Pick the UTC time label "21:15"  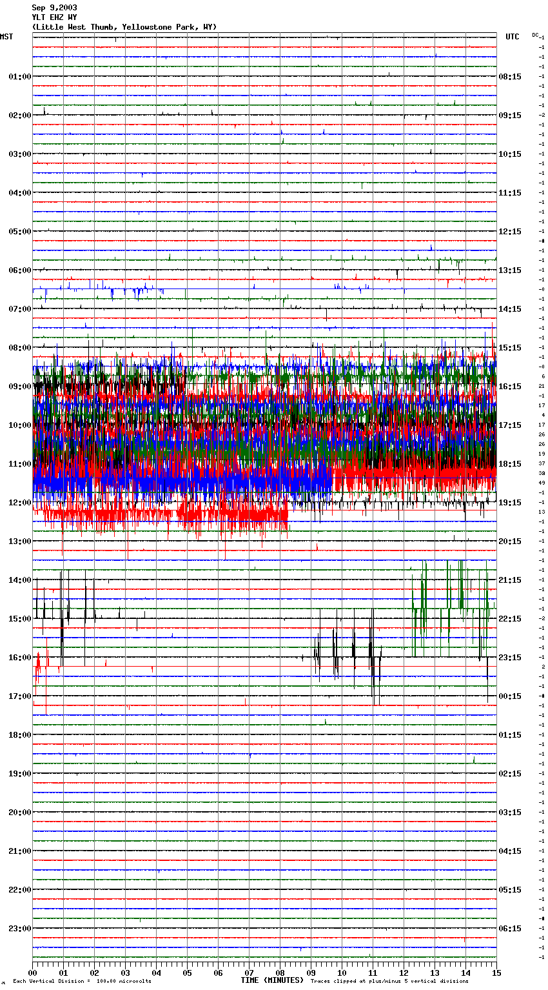pyautogui.click(x=510, y=580)
